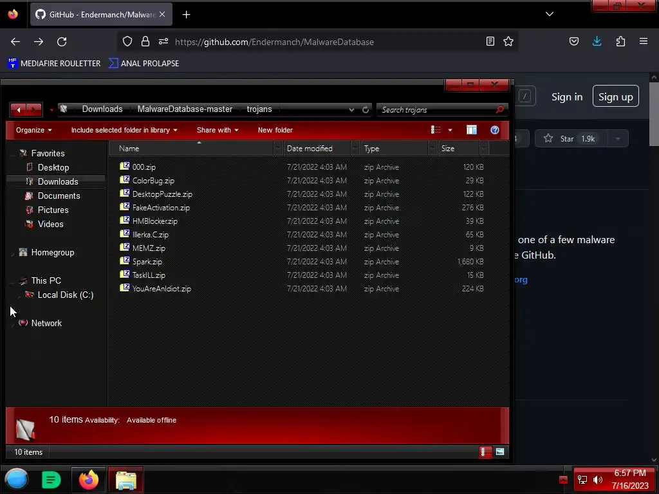Sort files by the Type column header
This screenshot has height=494, width=659.
pos(394,149)
